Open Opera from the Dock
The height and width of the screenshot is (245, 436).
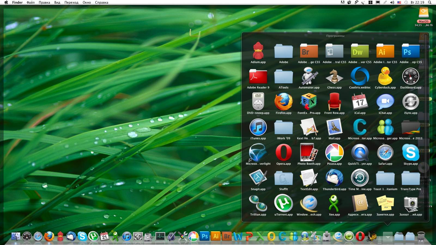[360, 236]
